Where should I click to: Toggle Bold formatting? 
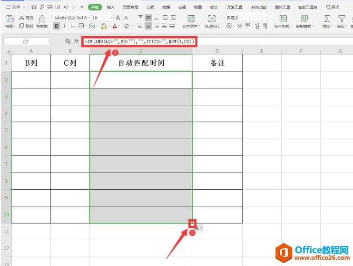tap(57, 26)
